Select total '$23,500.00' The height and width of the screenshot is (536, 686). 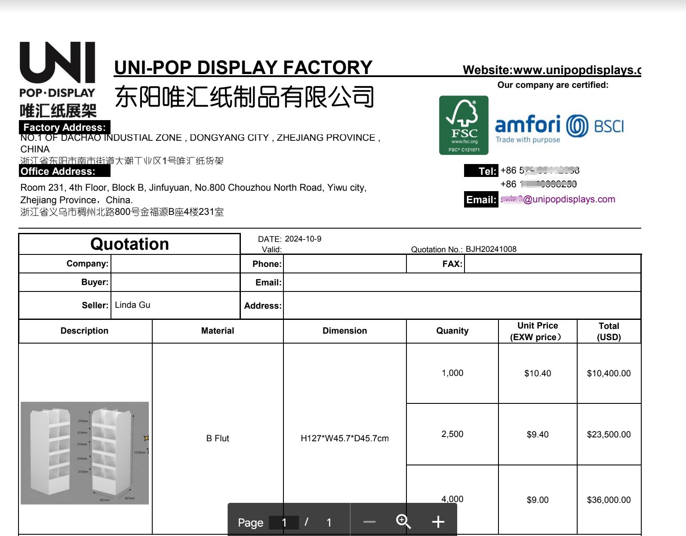(609, 434)
